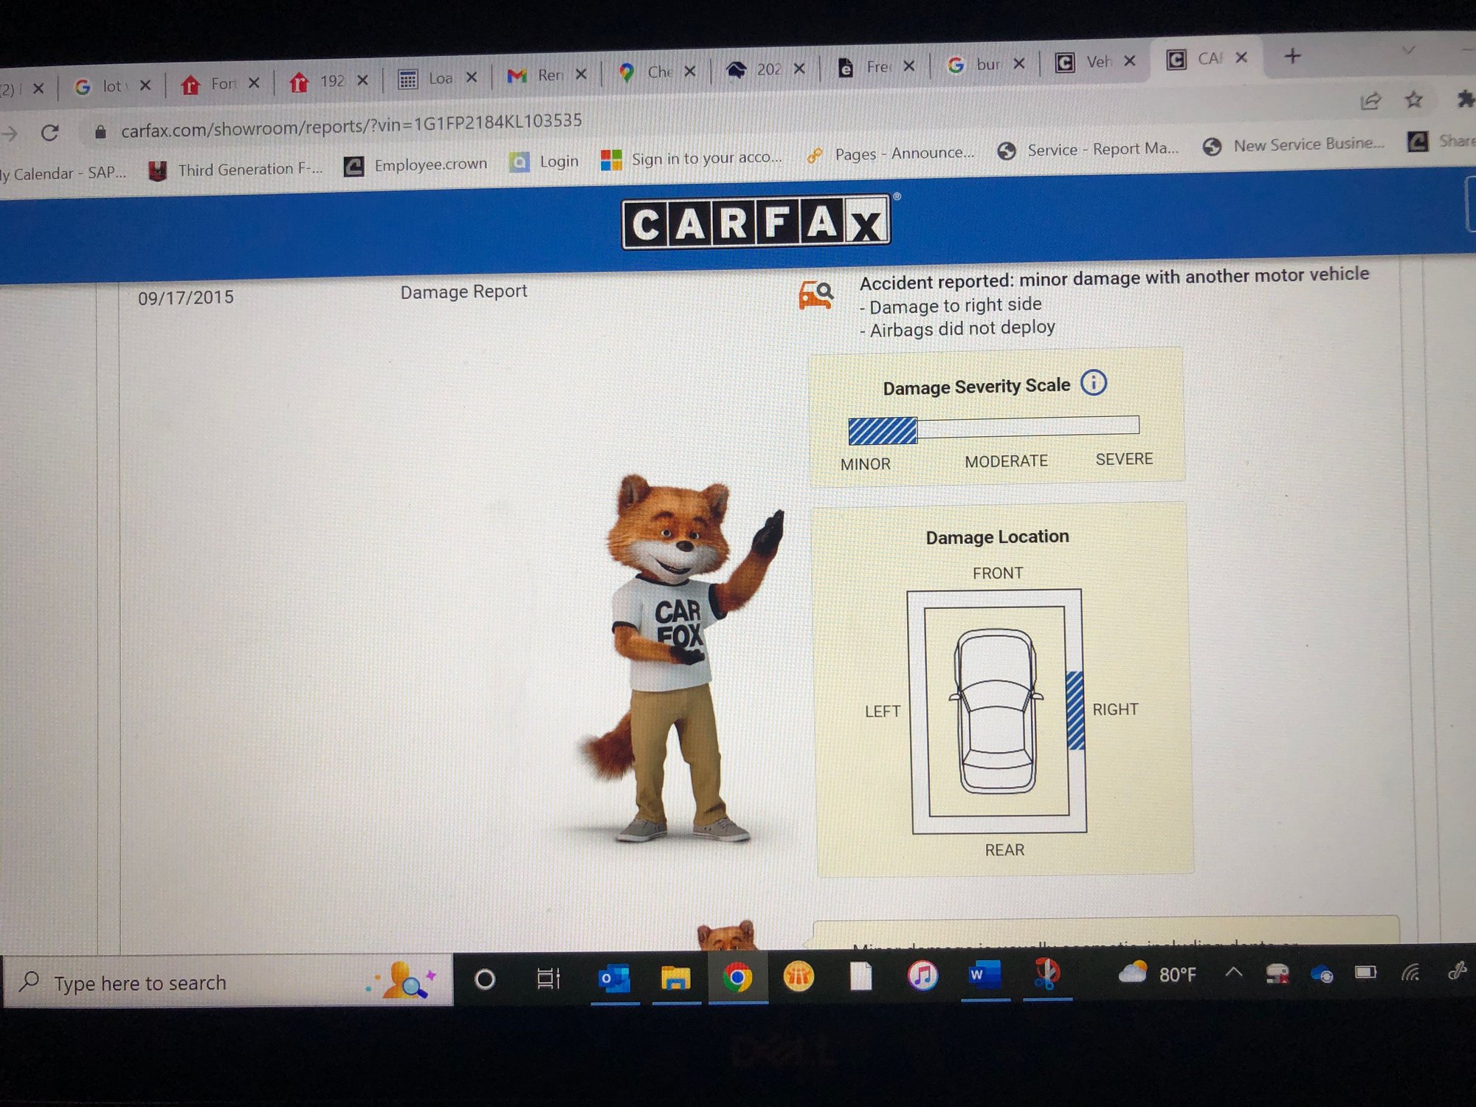1476x1107 pixels.
Task: Open the Service - Report Ma... bookmark
Action: [x=1088, y=150]
